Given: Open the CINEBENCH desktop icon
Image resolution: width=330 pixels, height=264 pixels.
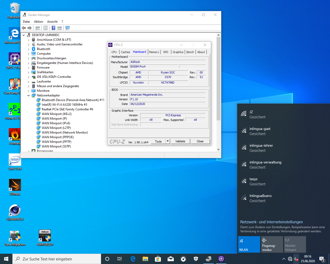Looking at the screenshot, I should click(15, 212).
